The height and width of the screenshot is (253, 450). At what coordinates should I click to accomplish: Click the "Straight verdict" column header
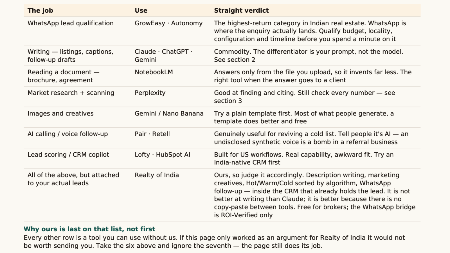click(241, 10)
